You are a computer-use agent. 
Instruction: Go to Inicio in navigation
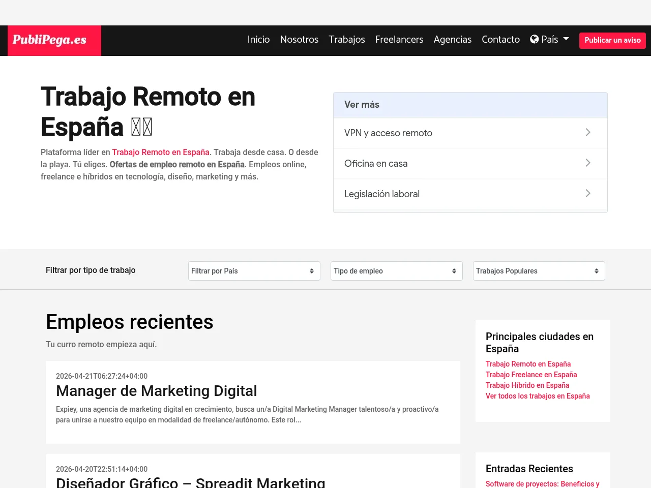258,39
